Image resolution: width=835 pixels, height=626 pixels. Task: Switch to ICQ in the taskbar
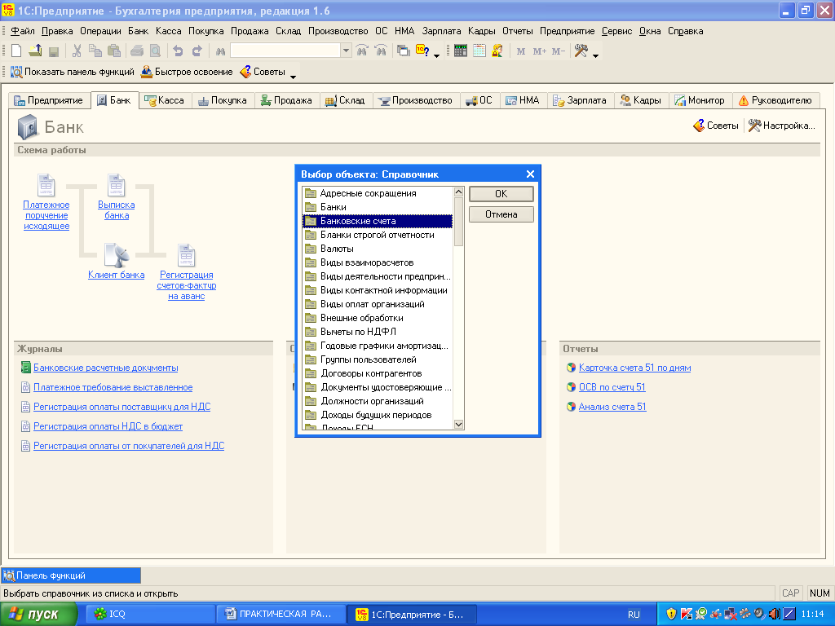[151, 615]
